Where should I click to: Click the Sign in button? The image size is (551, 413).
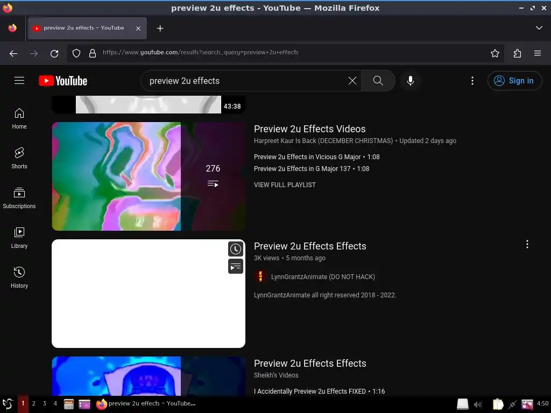514,81
